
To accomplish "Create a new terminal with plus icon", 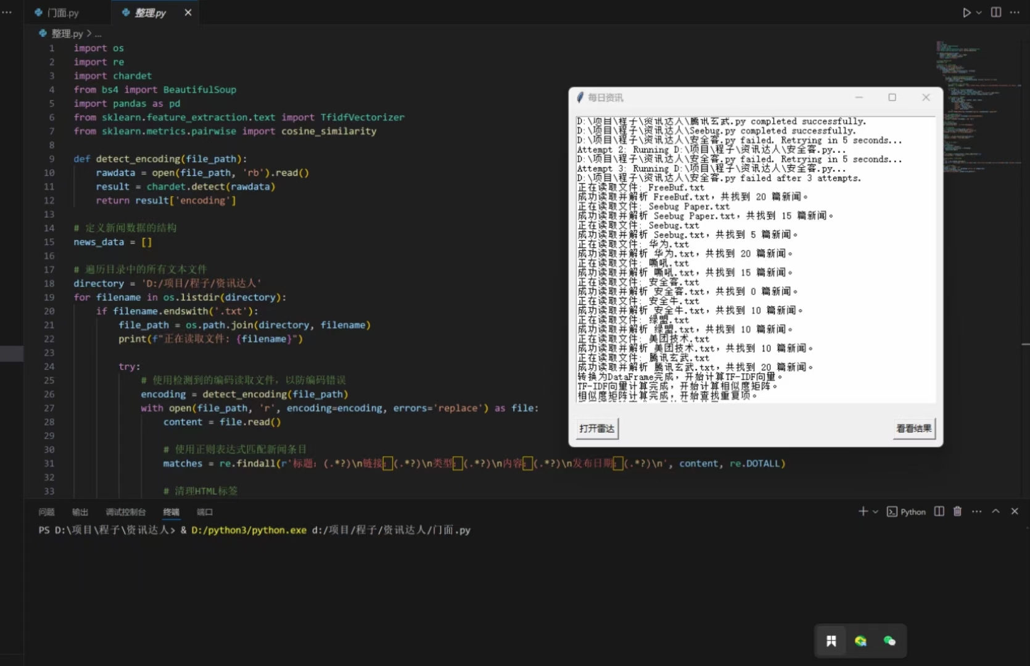I will point(863,511).
